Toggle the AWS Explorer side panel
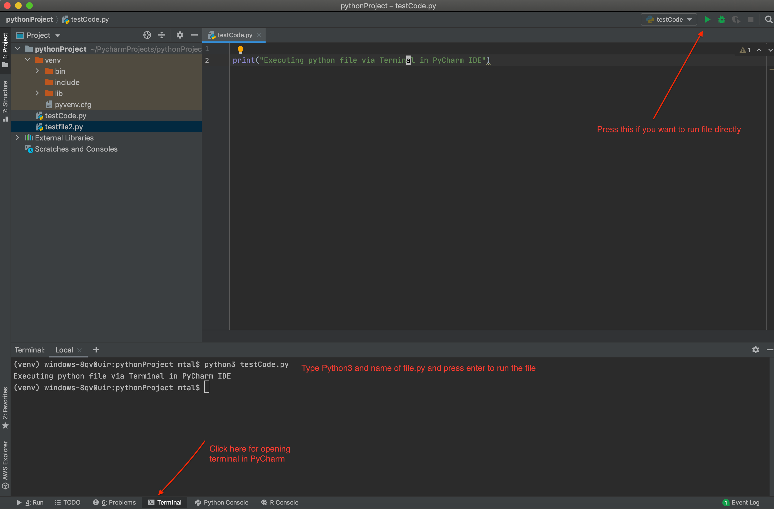Screen dimensions: 774x509 pos(5,465)
